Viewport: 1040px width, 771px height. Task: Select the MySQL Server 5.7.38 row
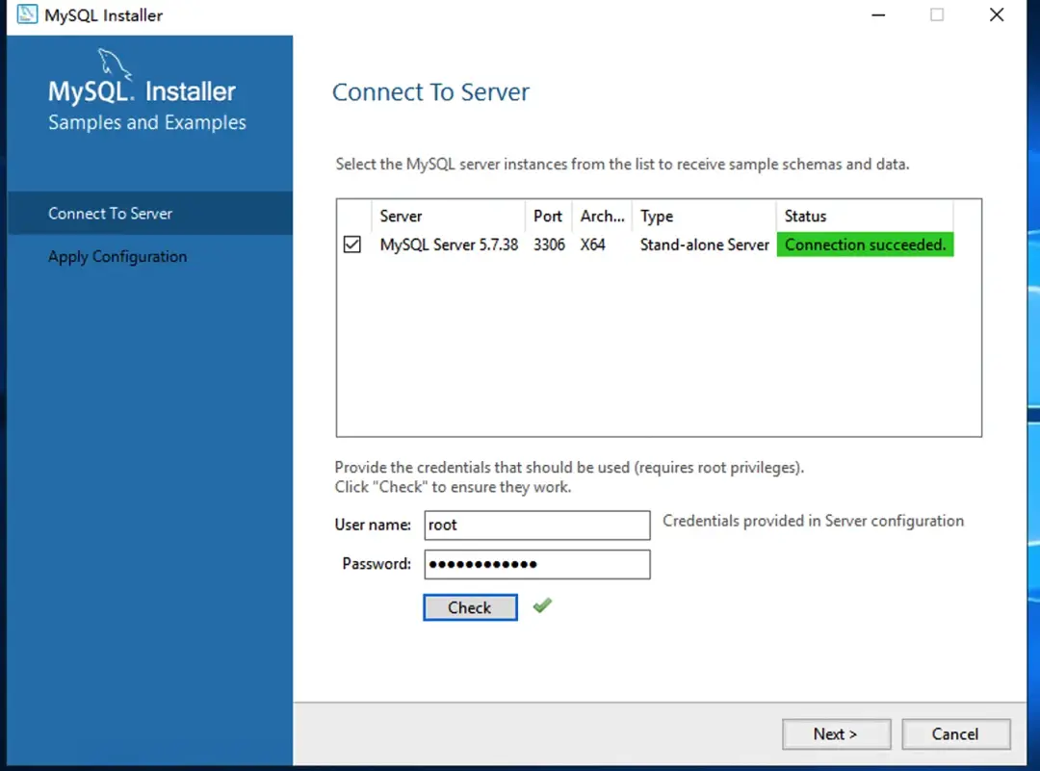pos(449,244)
